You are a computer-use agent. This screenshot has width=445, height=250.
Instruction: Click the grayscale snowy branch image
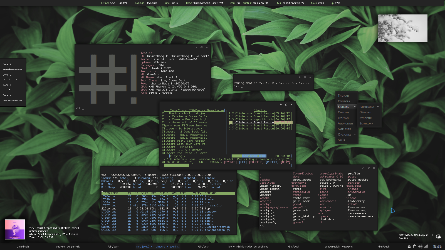[x=402, y=28]
